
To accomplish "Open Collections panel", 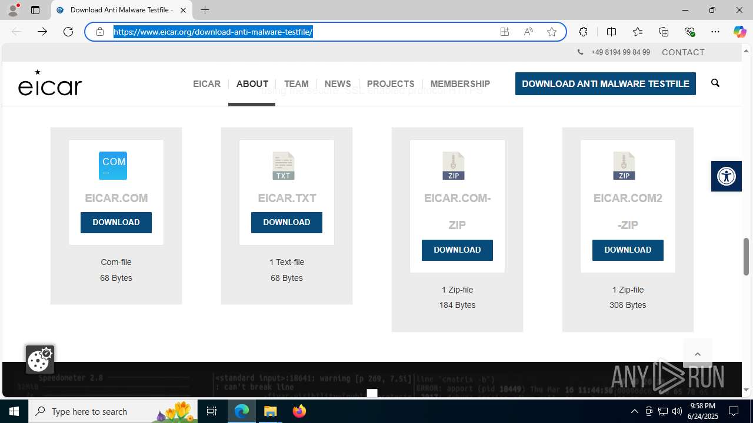I will tap(664, 32).
